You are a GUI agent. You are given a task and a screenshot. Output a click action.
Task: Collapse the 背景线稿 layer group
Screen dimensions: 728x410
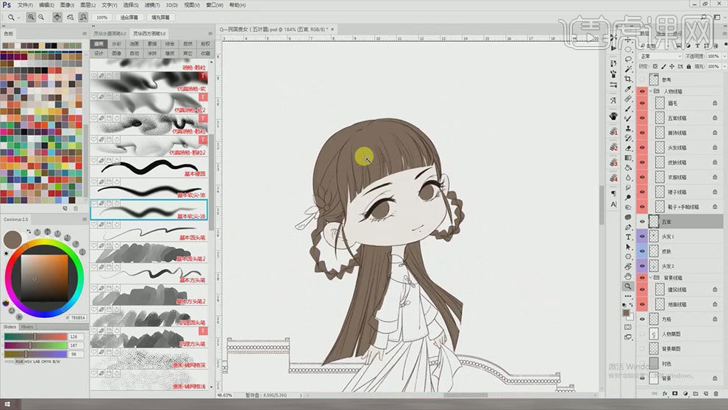651,277
